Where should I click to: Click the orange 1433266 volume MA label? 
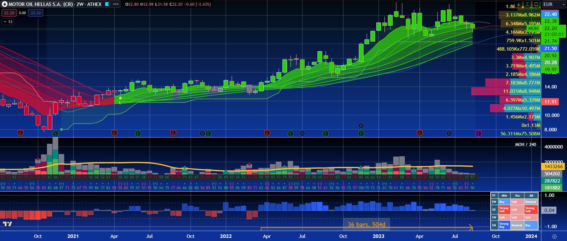(554, 167)
